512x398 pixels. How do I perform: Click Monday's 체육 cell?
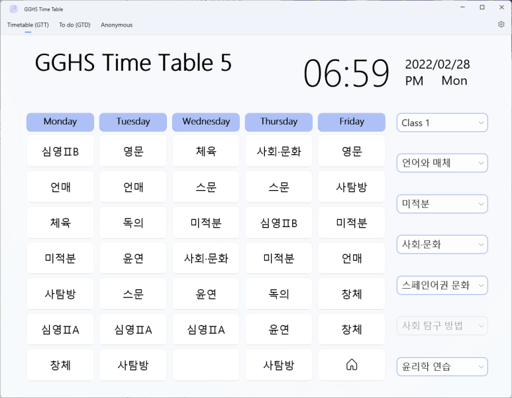[x=60, y=223]
